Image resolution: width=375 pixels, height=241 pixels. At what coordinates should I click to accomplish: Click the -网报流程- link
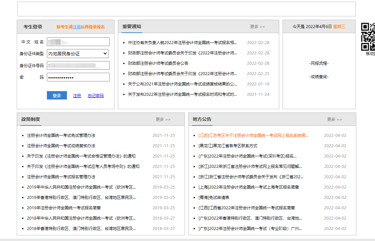319,63
